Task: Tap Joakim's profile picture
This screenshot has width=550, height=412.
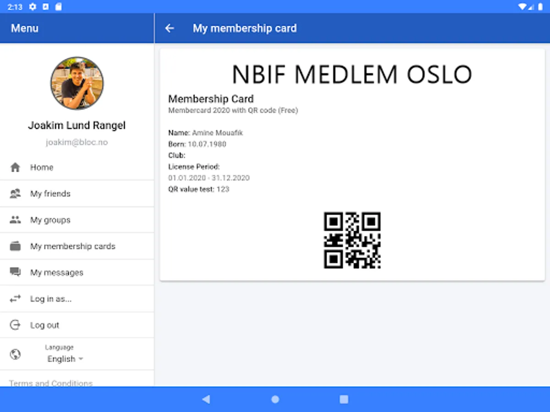Action: click(x=77, y=83)
